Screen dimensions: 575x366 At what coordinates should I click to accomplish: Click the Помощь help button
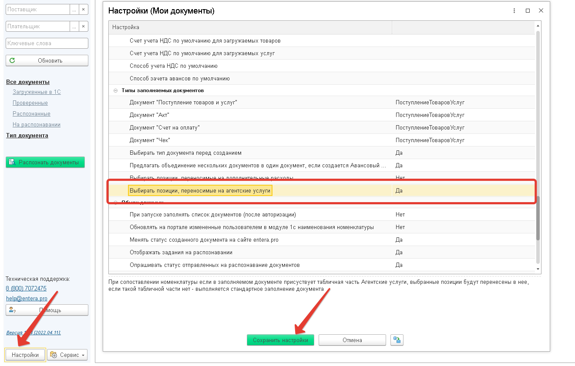pyautogui.click(x=47, y=310)
